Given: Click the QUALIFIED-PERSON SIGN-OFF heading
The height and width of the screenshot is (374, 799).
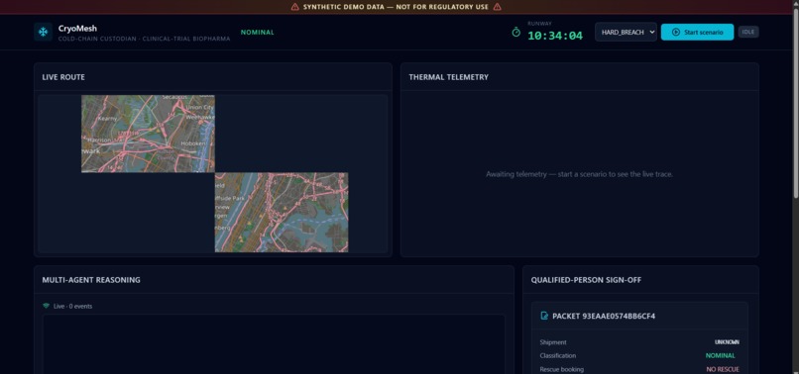Looking at the screenshot, I should pyautogui.click(x=586, y=280).
